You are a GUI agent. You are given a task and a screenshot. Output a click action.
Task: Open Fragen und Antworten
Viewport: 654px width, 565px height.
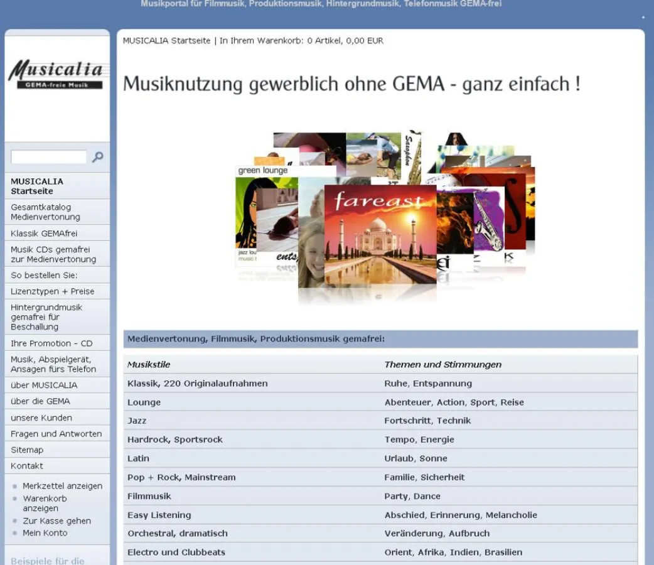[x=56, y=433]
